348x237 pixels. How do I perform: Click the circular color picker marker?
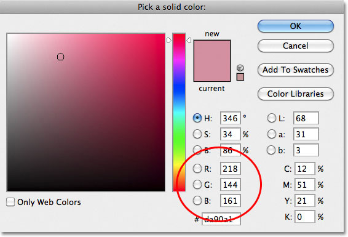point(61,57)
